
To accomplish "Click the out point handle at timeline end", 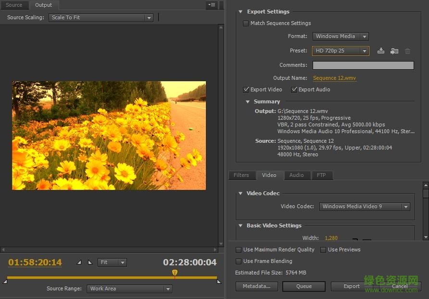I will click(x=219, y=281).
